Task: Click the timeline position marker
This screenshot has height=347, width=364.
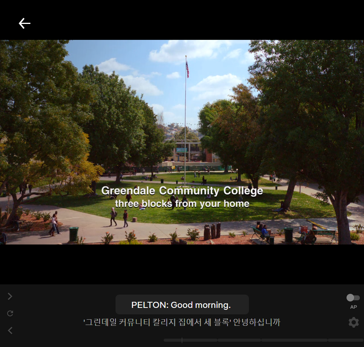Action: (x=182, y=340)
